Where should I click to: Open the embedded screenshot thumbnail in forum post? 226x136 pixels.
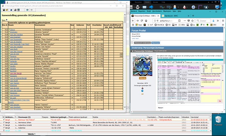[190, 81]
